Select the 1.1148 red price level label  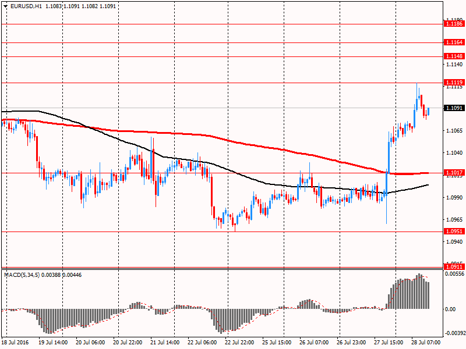point(454,56)
